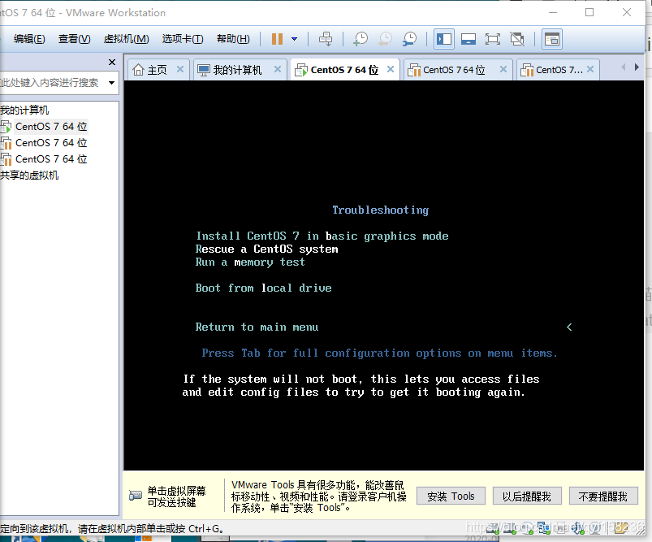Switch to the 我的计算机 tab

(x=238, y=70)
